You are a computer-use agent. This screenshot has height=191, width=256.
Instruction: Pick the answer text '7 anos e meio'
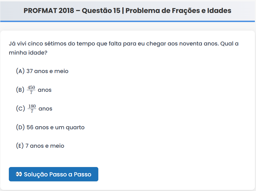tap(45, 146)
